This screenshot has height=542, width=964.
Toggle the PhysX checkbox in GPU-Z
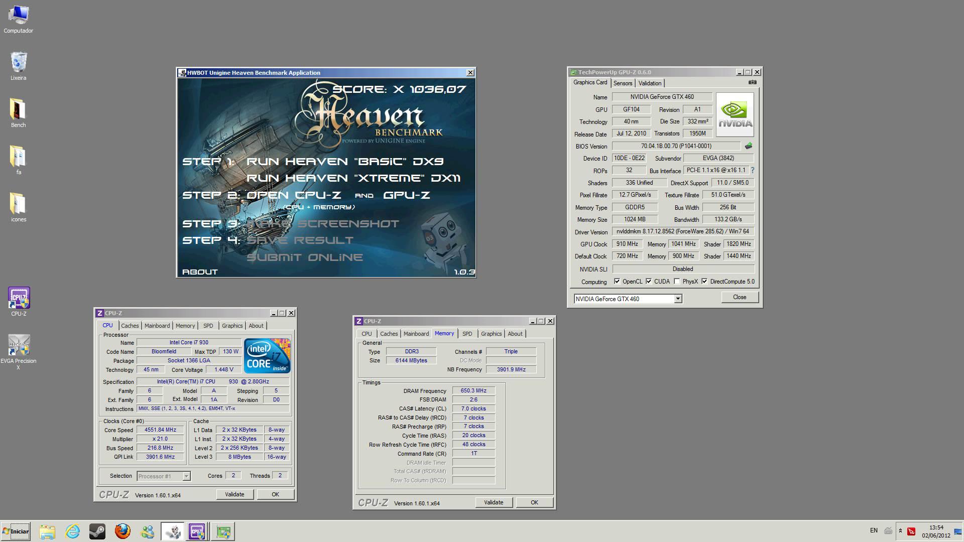click(677, 282)
